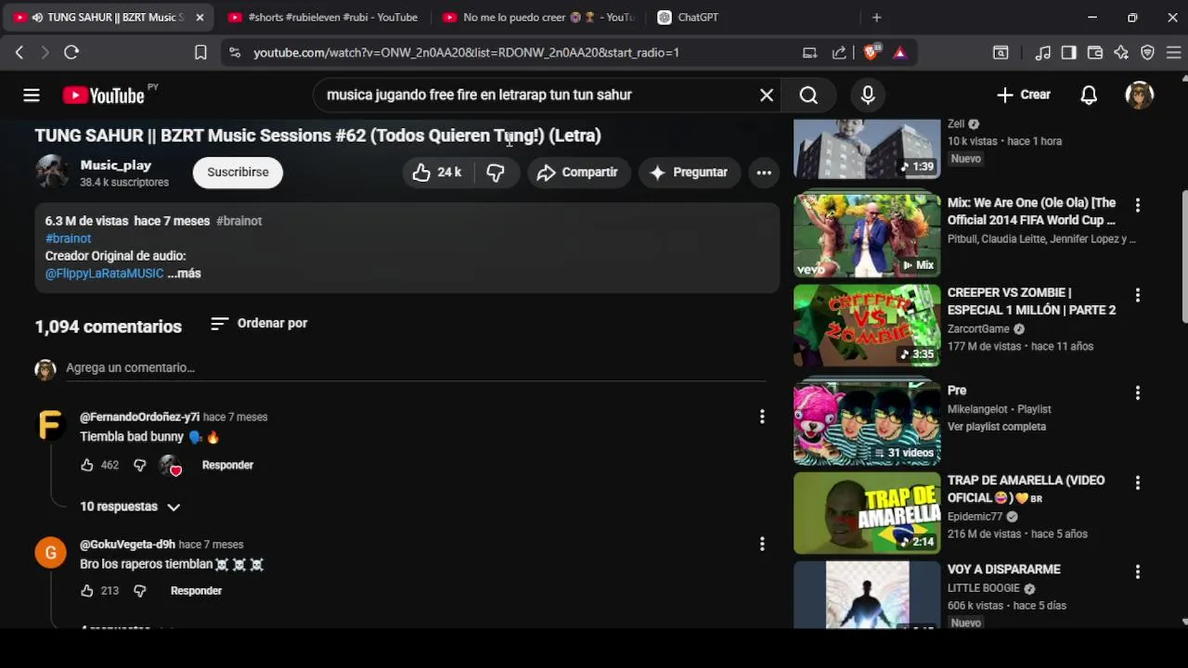Open options menu for GokuVegeta comment
1188x668 pixels.
click(x=762, y=545)
